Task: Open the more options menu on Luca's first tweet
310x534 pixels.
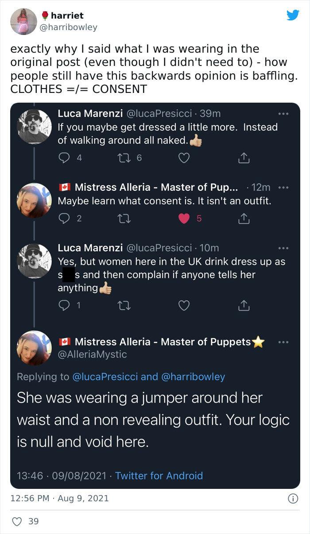Action: click(x=283, y=114)
